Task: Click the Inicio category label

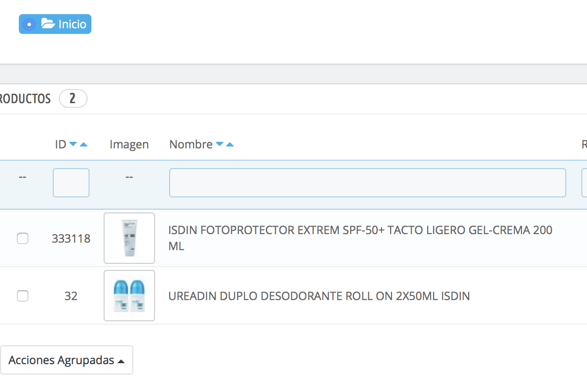Action: click(72, 24)
